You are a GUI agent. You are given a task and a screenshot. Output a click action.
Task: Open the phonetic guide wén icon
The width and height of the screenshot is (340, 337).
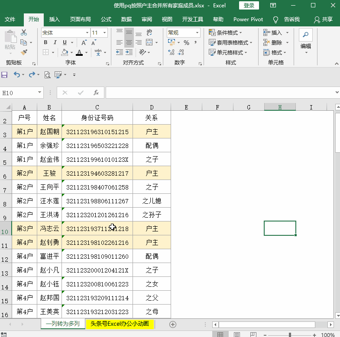[98, 52]
